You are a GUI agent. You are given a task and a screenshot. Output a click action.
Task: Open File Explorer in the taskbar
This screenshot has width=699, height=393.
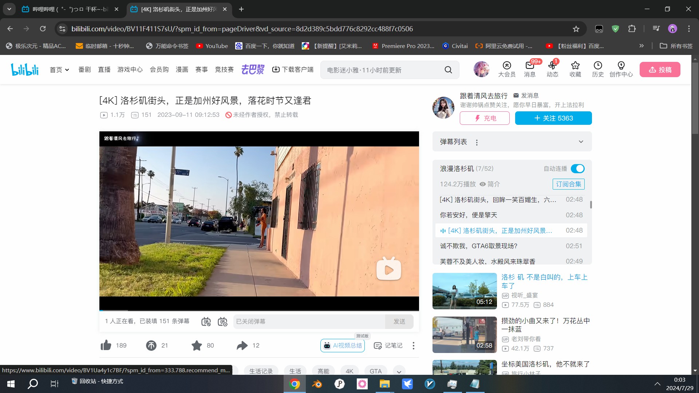coord(385,384)
